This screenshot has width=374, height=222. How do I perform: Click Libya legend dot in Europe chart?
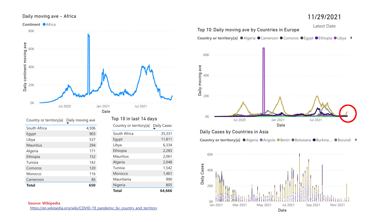pos(335,38)
